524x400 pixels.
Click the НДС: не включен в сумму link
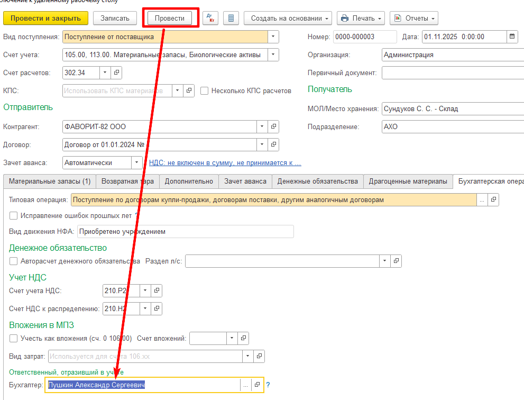pos(225,162)
